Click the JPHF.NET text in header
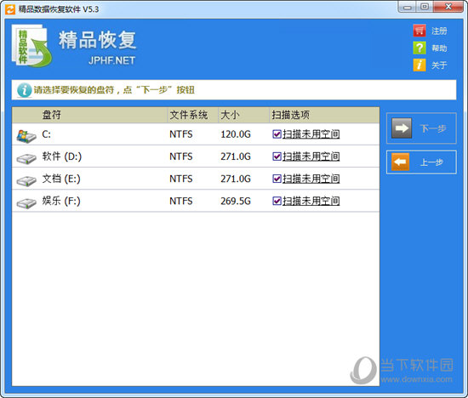 [112, 60]
